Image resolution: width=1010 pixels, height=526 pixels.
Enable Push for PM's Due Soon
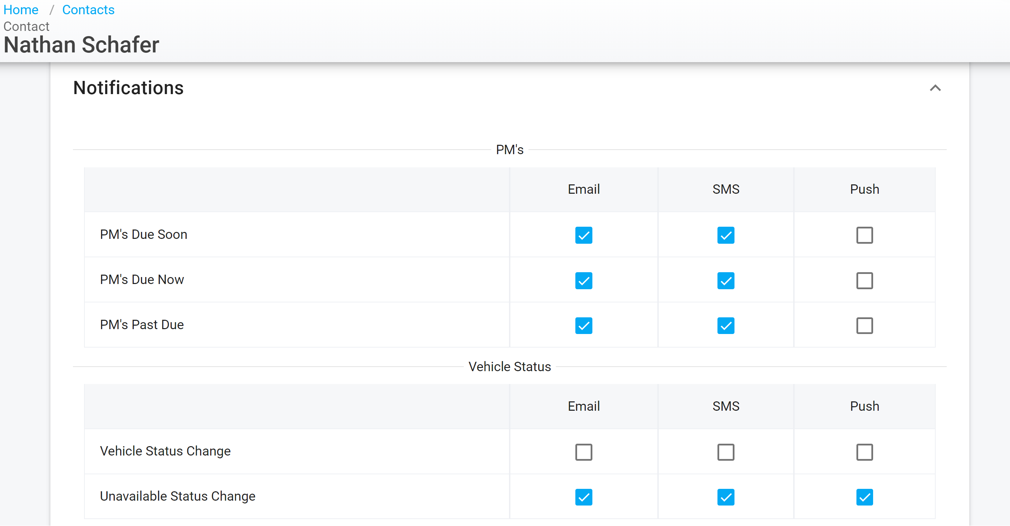pyautogui.click(x=864, y=235)
